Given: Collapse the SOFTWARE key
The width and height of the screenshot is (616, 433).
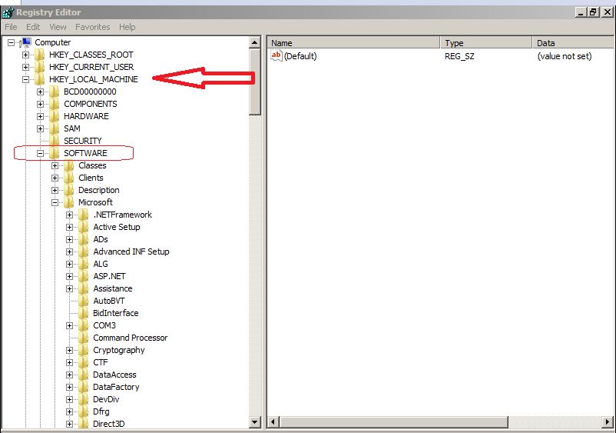Looking at the screenshot, I should [x=40, y=153].
